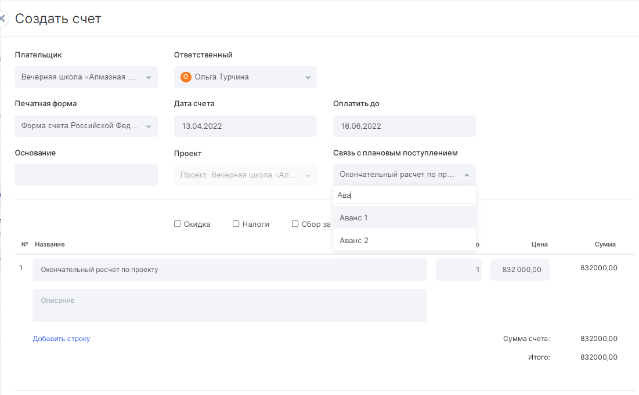This screenshot has height=395, width=639.
Task: Click the orange avatar of Ольга Турчина
Action: pyautogui.click(x=186, y=77)
